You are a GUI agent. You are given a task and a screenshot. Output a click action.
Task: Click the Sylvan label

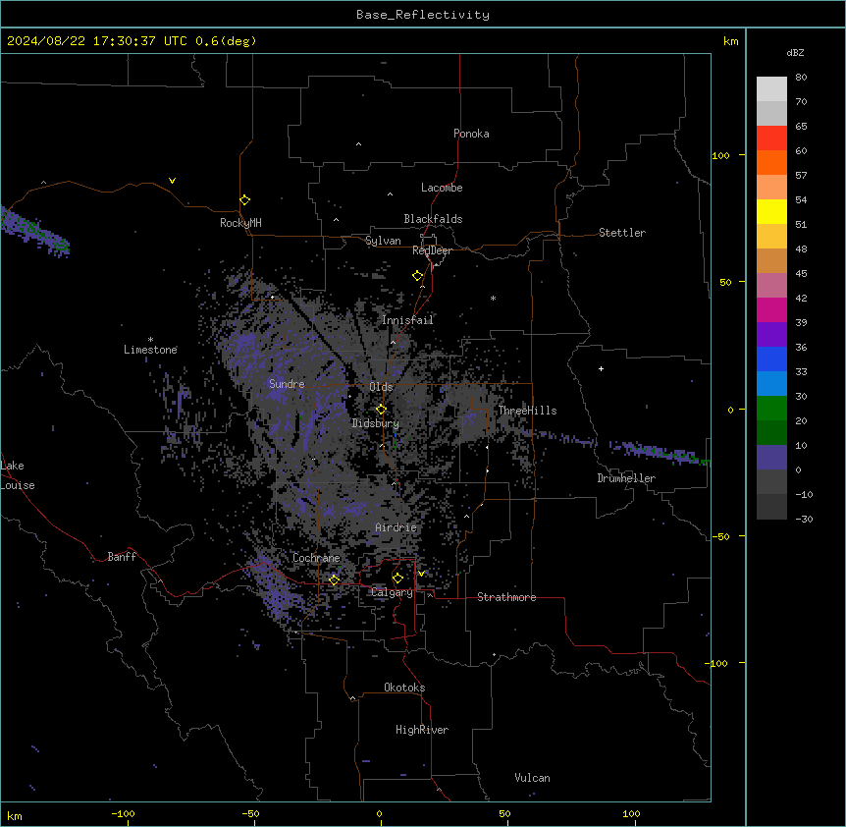pyautogui.click(x=383, y=241)
